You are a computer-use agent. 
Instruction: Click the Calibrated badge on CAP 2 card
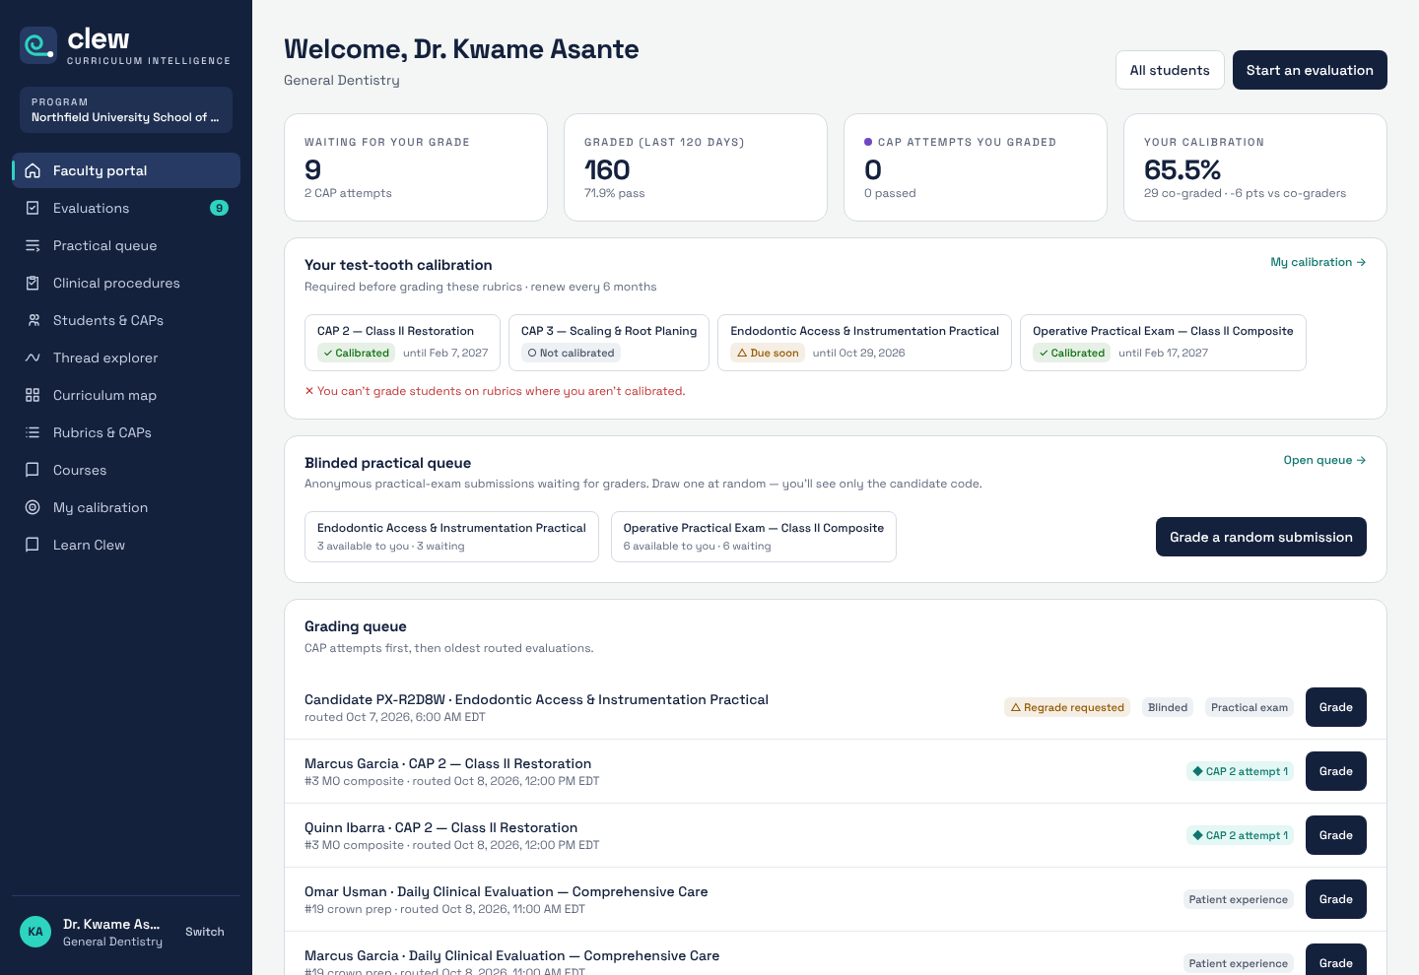pyautogui.click(x=356, y=353)
